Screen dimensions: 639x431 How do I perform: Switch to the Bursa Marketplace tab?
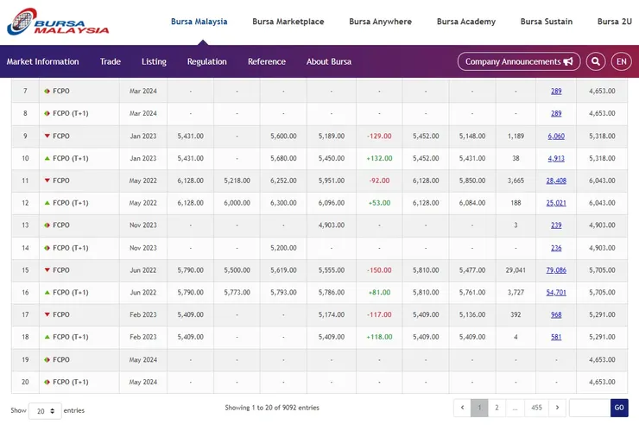click(x=288, y=22)
